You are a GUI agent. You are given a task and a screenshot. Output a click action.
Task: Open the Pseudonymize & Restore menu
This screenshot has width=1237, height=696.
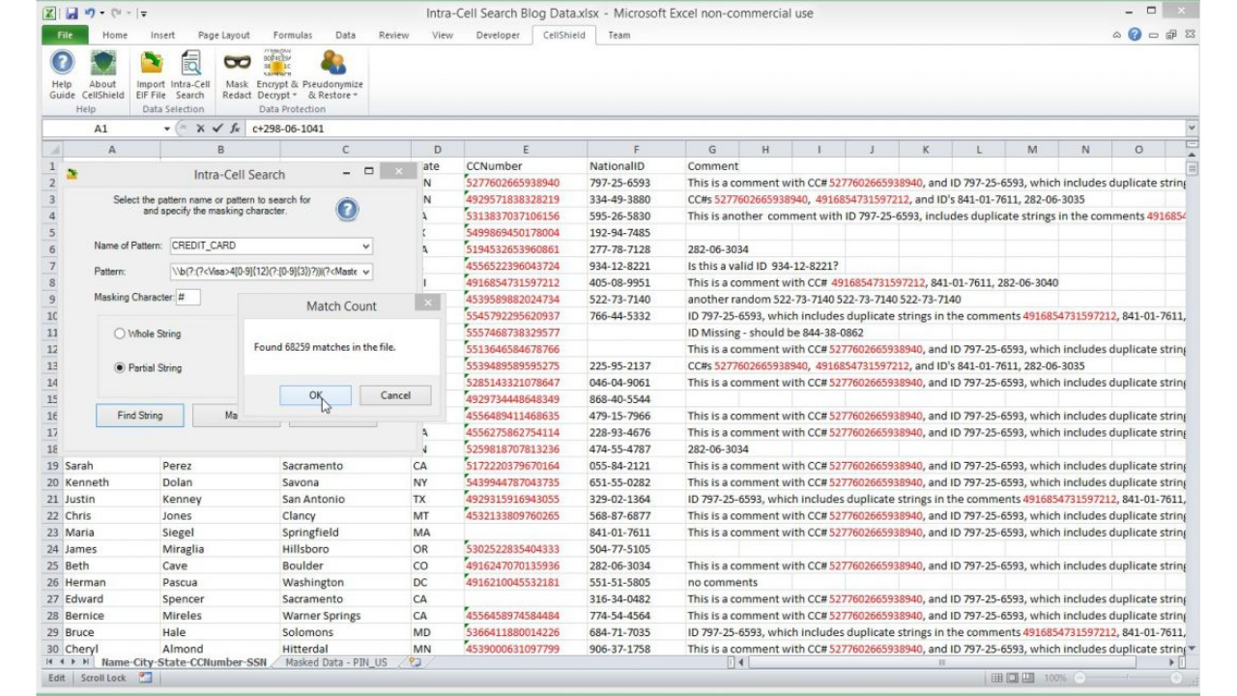coord(333,74)
